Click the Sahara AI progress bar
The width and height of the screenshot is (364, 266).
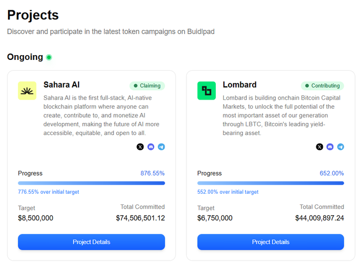92,183
